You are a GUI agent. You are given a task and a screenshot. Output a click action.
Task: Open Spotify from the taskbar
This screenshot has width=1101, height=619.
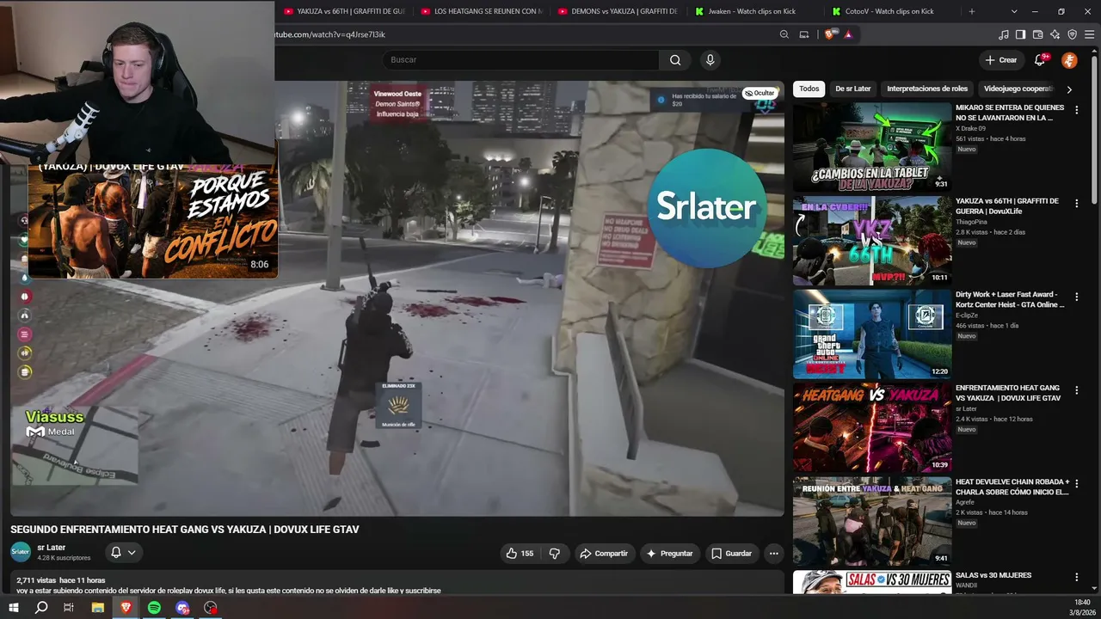pos(154,608)
